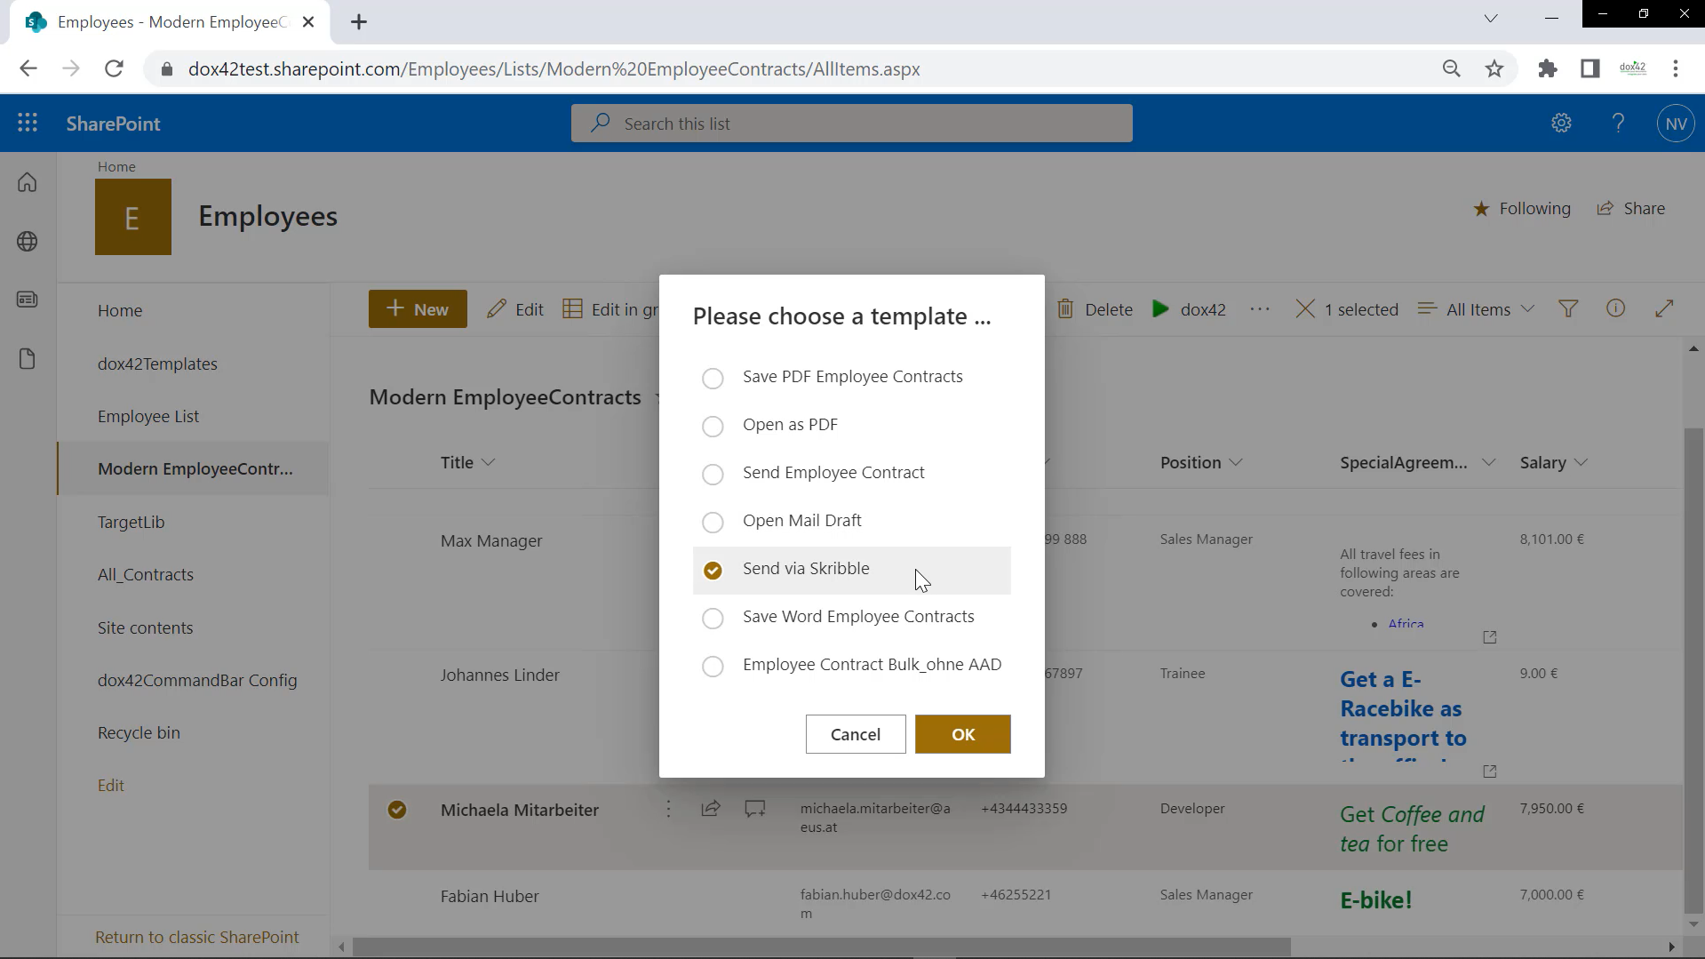Select Employee Contract Bulk_ohne AAD radio
The width and height of the screenshot is (1705, 959).
click(x=713, y=666)
